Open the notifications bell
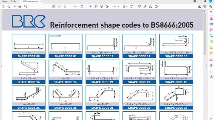This screenshot has height=120, width=214. pos(205,1)
